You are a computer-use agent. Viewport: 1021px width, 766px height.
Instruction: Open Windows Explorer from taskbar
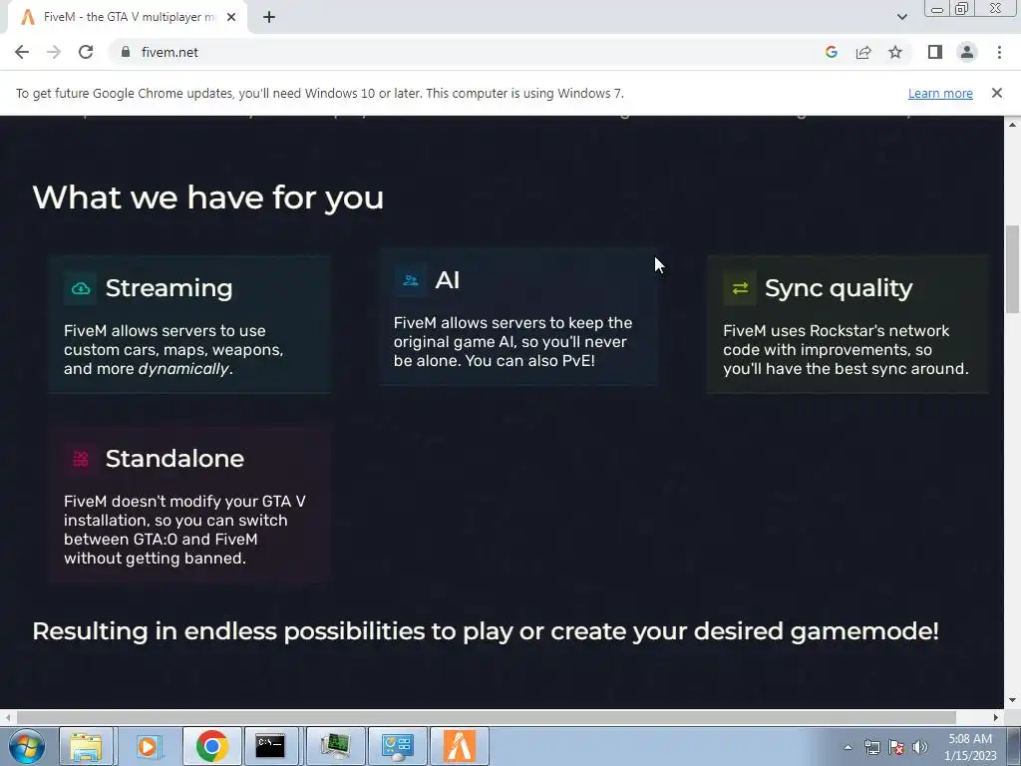pos(87,746)
